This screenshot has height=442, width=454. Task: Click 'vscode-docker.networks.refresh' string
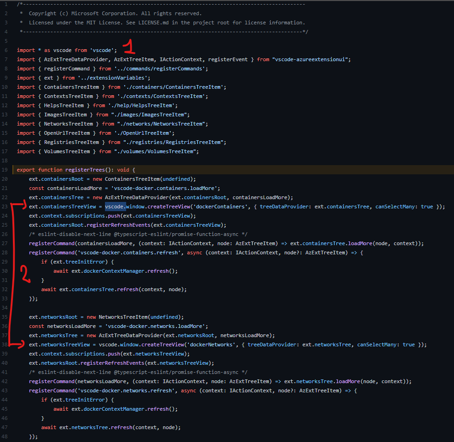[x=126, y=391]
